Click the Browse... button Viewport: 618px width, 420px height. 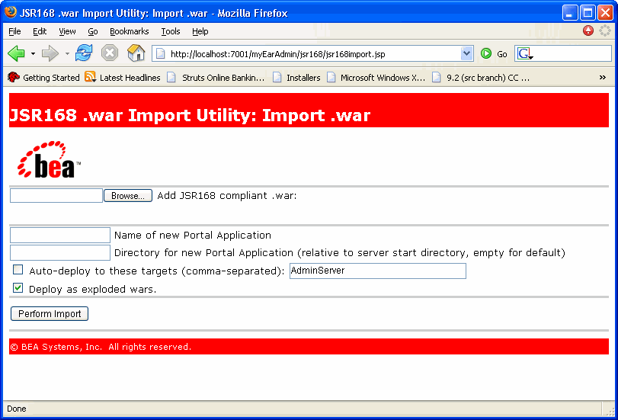point(128,196)
